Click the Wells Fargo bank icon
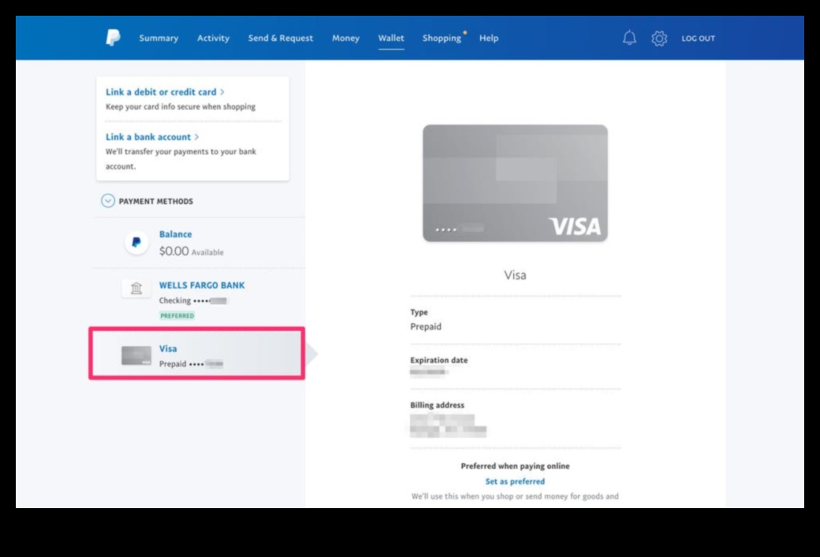 pyautogui.click(x=136, y=288)
